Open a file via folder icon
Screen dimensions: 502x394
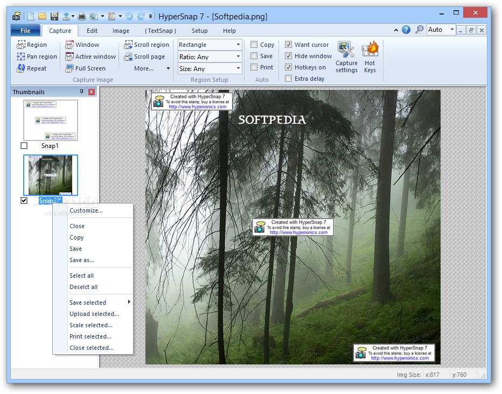tap(42, 16)
